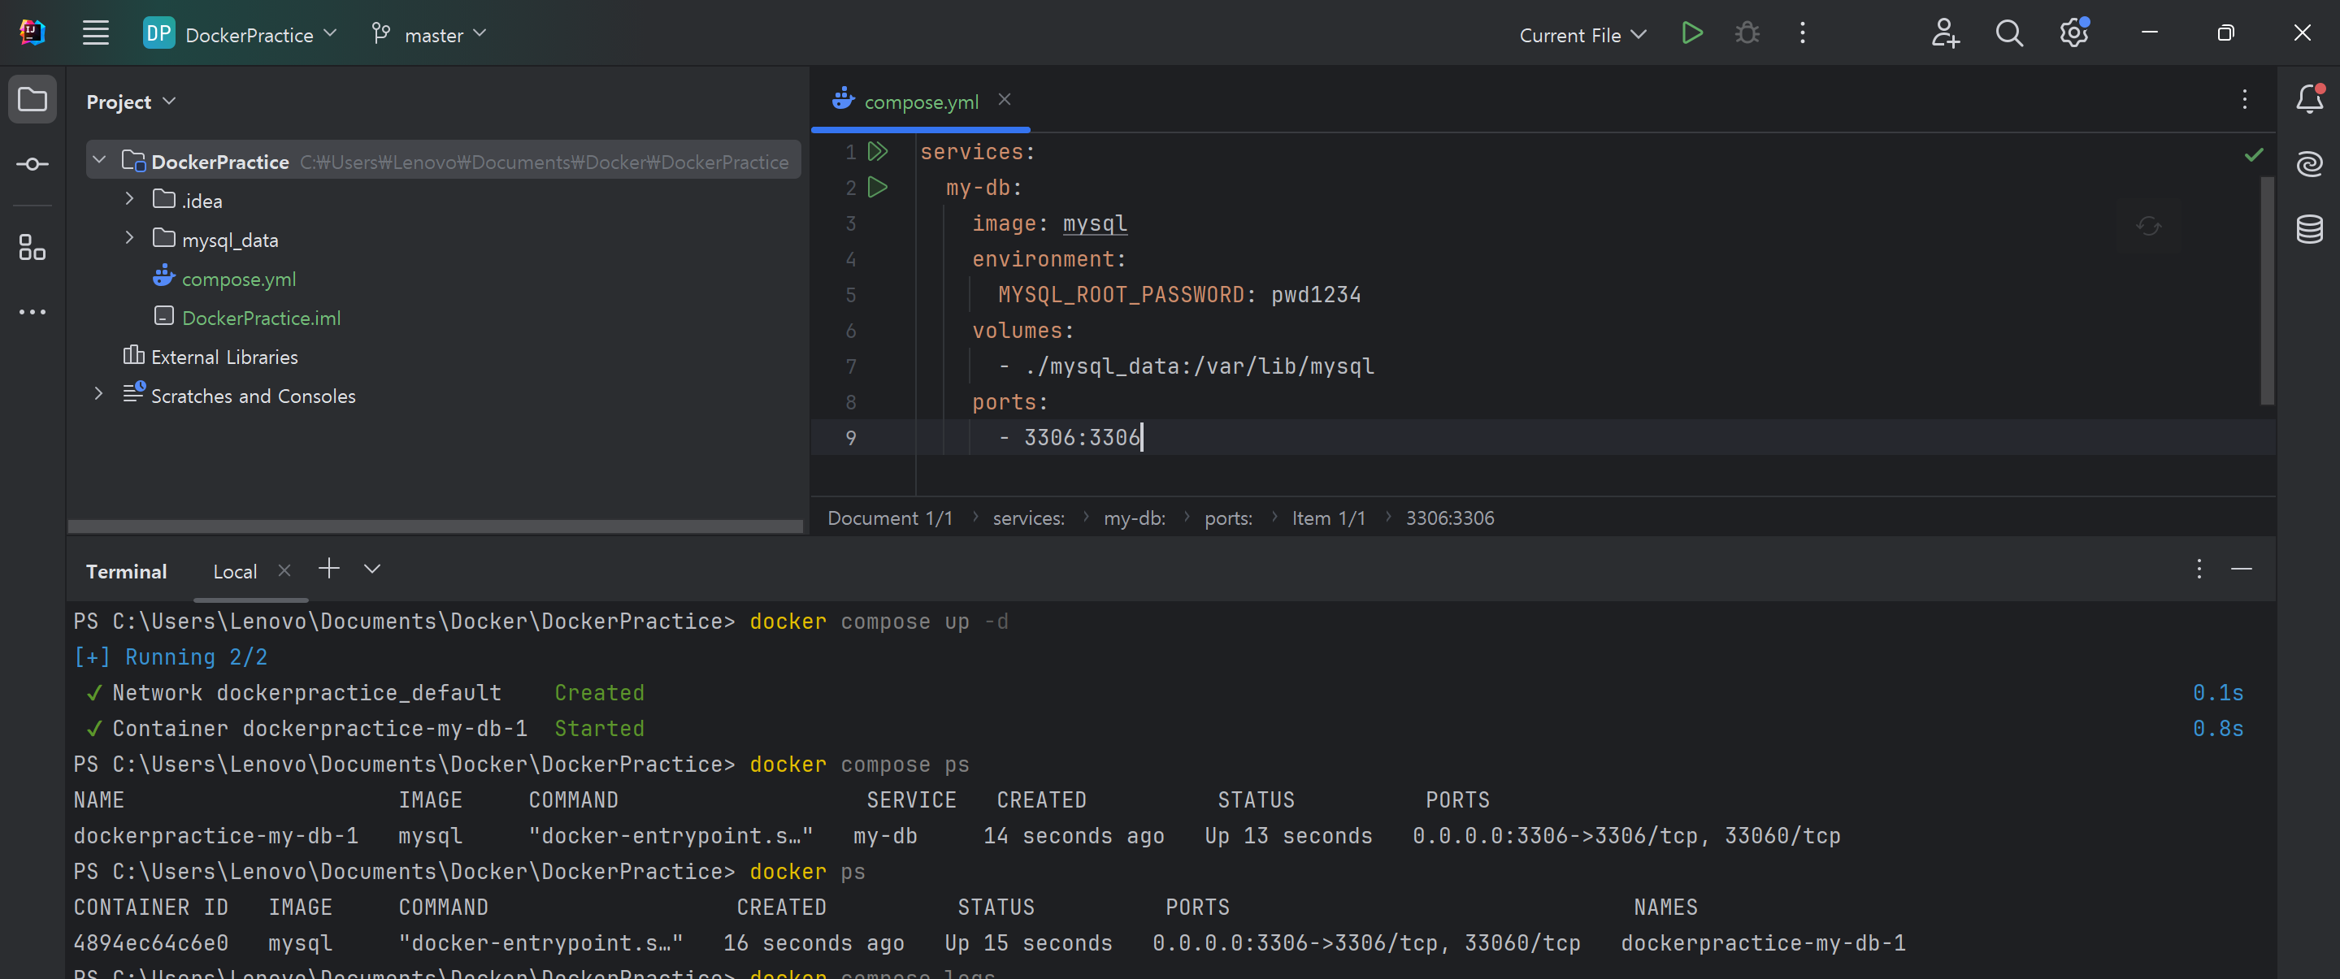Open IDE settings gear
This screenshot has width=2340, height=979.
[2074, 33]
